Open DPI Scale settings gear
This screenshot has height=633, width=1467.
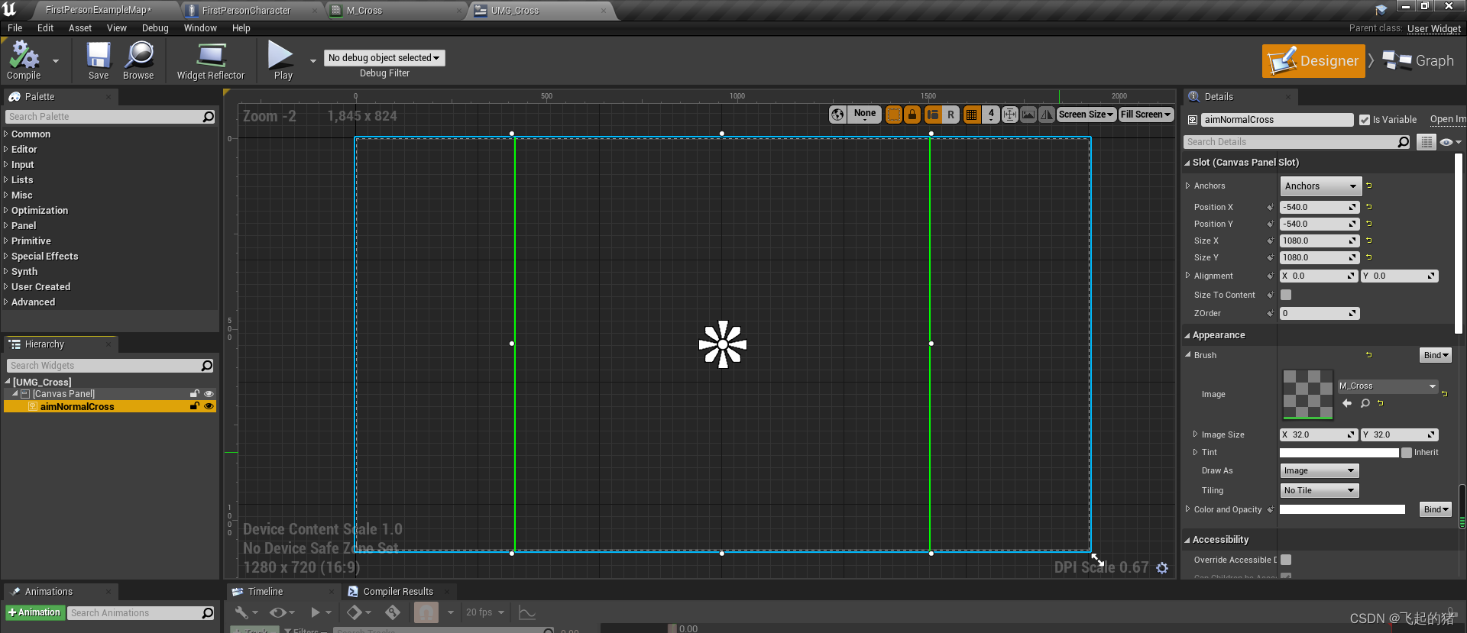[1162, 568]
